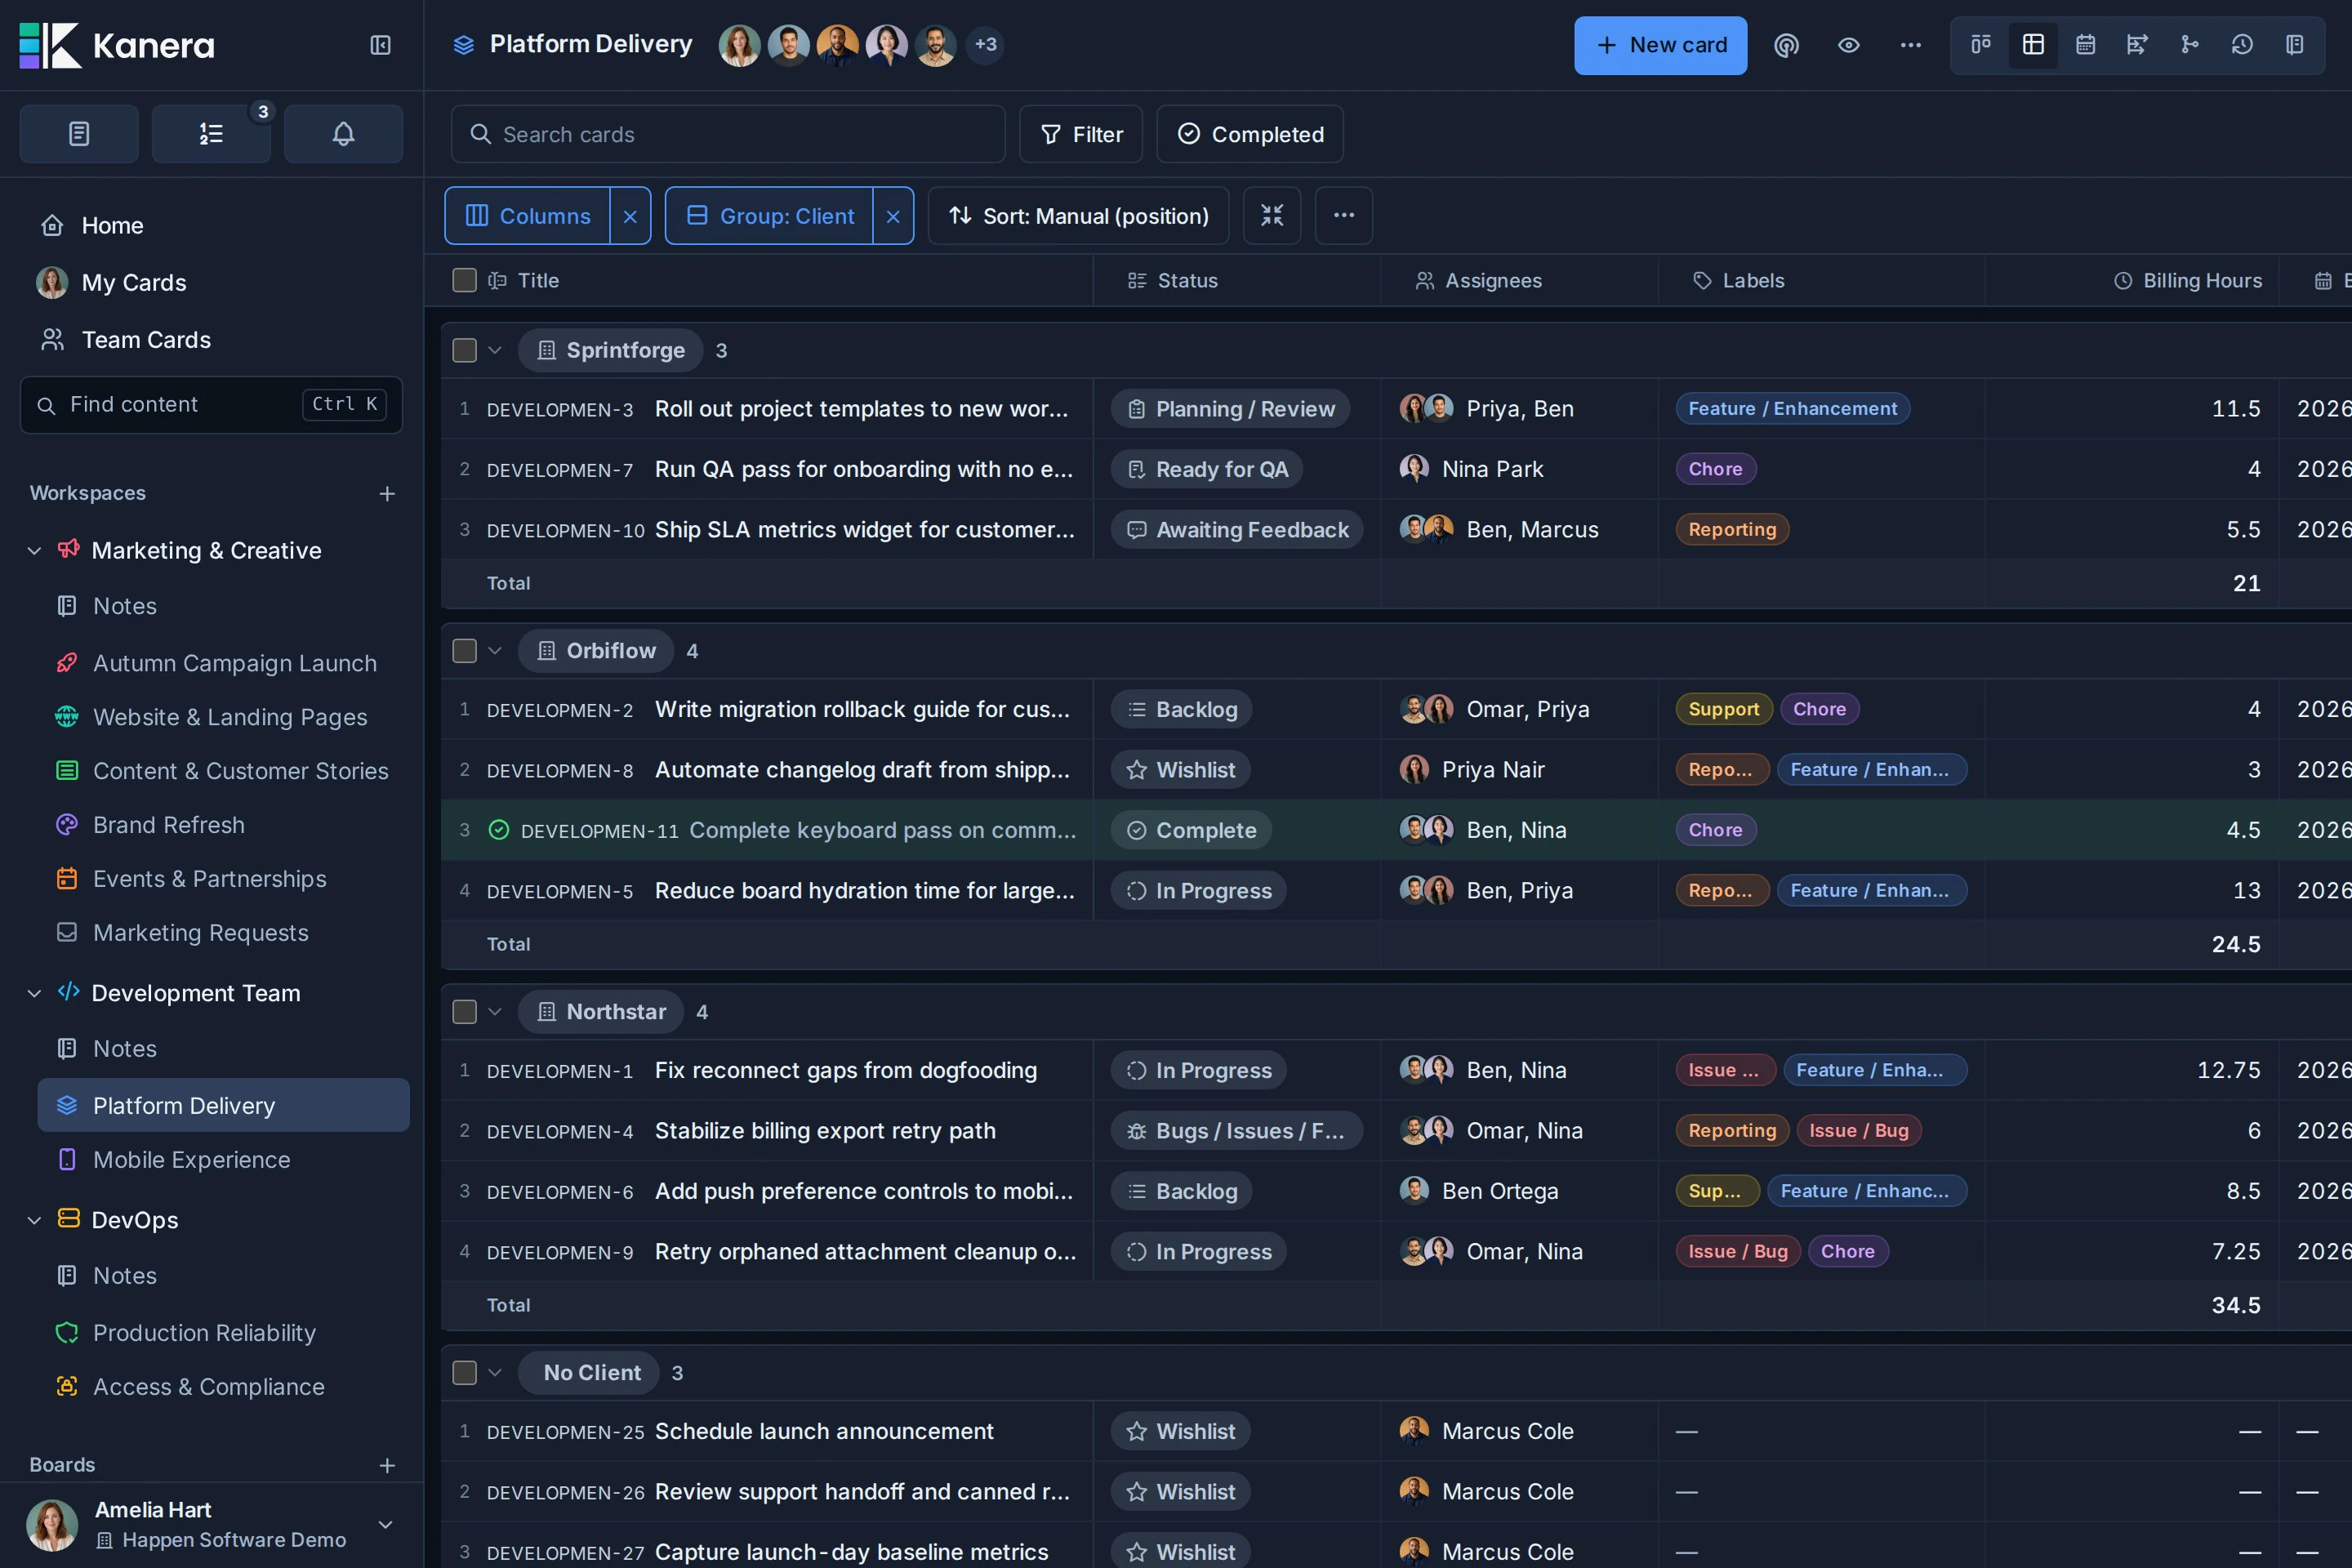This screenshot has height=1568, width=2352.
Task: Collapse the Orbiflow group chevron
Action: pyautogui.click(x=495, y=651)
